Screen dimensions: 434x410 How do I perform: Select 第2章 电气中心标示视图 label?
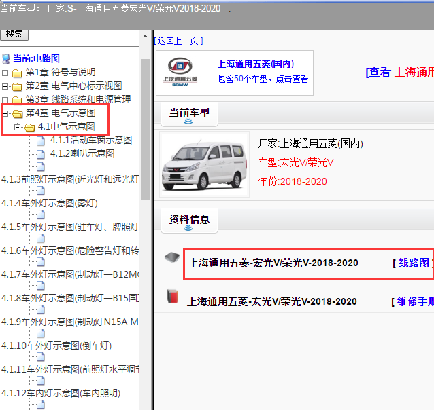tap(74, 86)
